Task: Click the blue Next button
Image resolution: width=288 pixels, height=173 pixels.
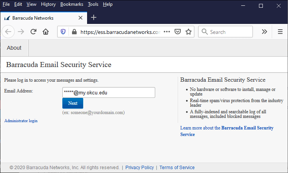Action: click(x=73, y=103)
